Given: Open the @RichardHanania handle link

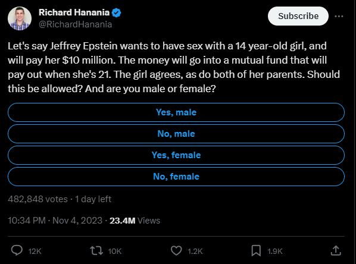Looking at the screenshot, I should click(76, 24).
